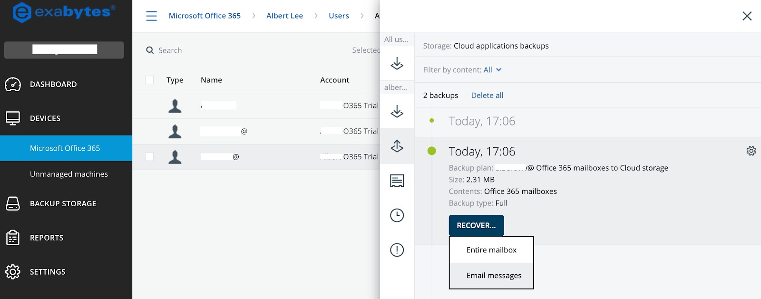761x299 pixels.
Task: Open the clock schedule icon
Action: pyautogui.click(x=397, y=215)
